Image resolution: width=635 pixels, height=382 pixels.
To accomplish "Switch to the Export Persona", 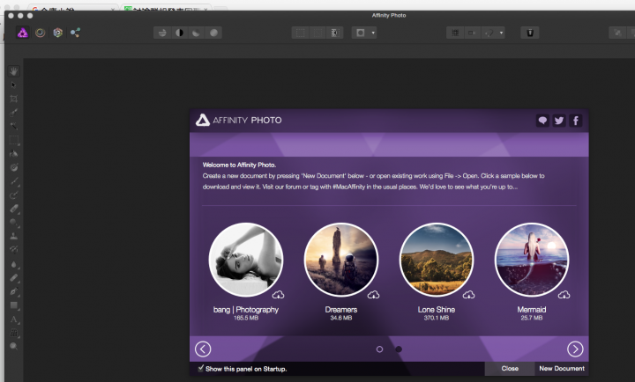I will [x=75, y=33].
